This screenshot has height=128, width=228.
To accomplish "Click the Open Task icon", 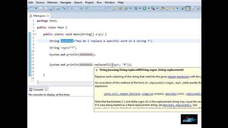I will 167,9.
